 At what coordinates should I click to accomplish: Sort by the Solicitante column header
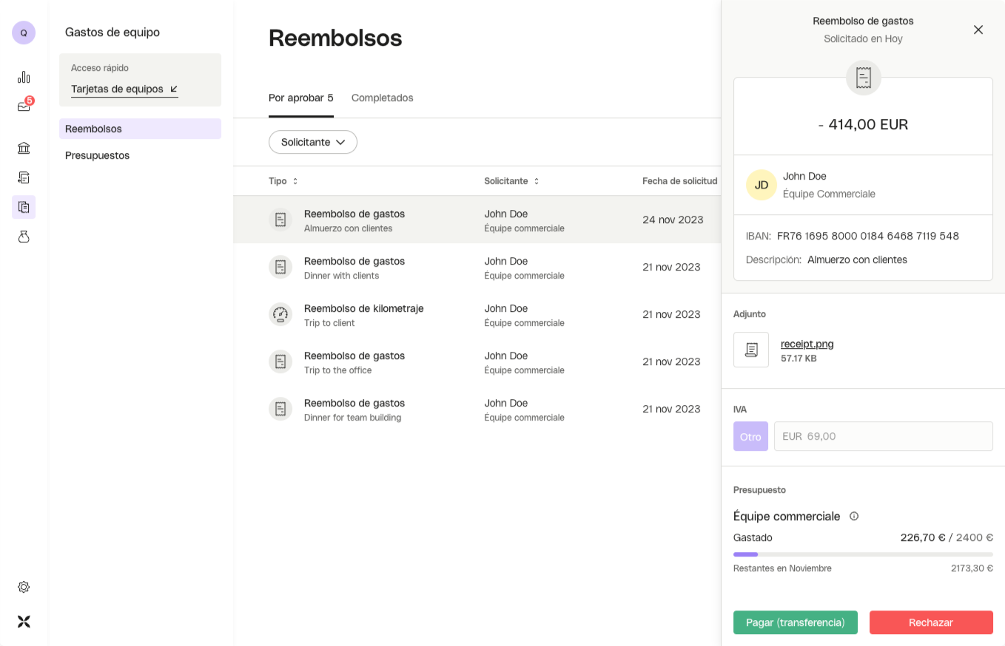pyautogui.click(x=511, y=181)
